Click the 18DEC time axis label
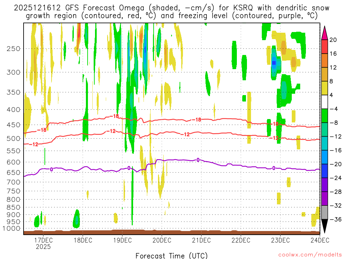The image size is (345, 259). (83, 240)
